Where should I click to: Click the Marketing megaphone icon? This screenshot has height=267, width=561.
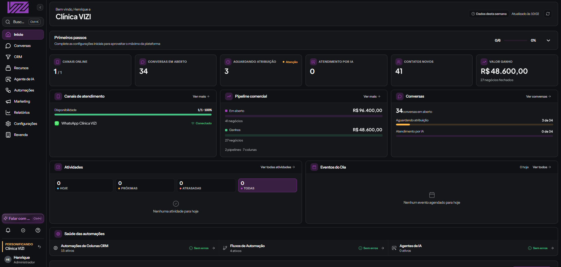click(8, 101)
